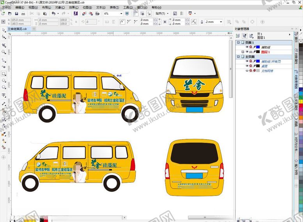Click the No Color X swatch in palette
Screen dimensions: 303x222
tap(301, 41)
